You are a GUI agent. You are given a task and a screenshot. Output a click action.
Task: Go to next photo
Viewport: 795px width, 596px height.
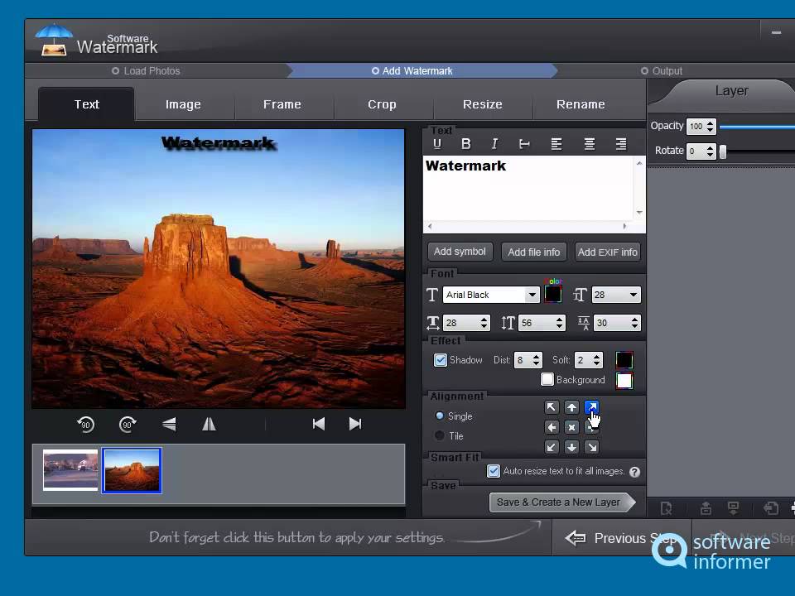pos(355,424)
